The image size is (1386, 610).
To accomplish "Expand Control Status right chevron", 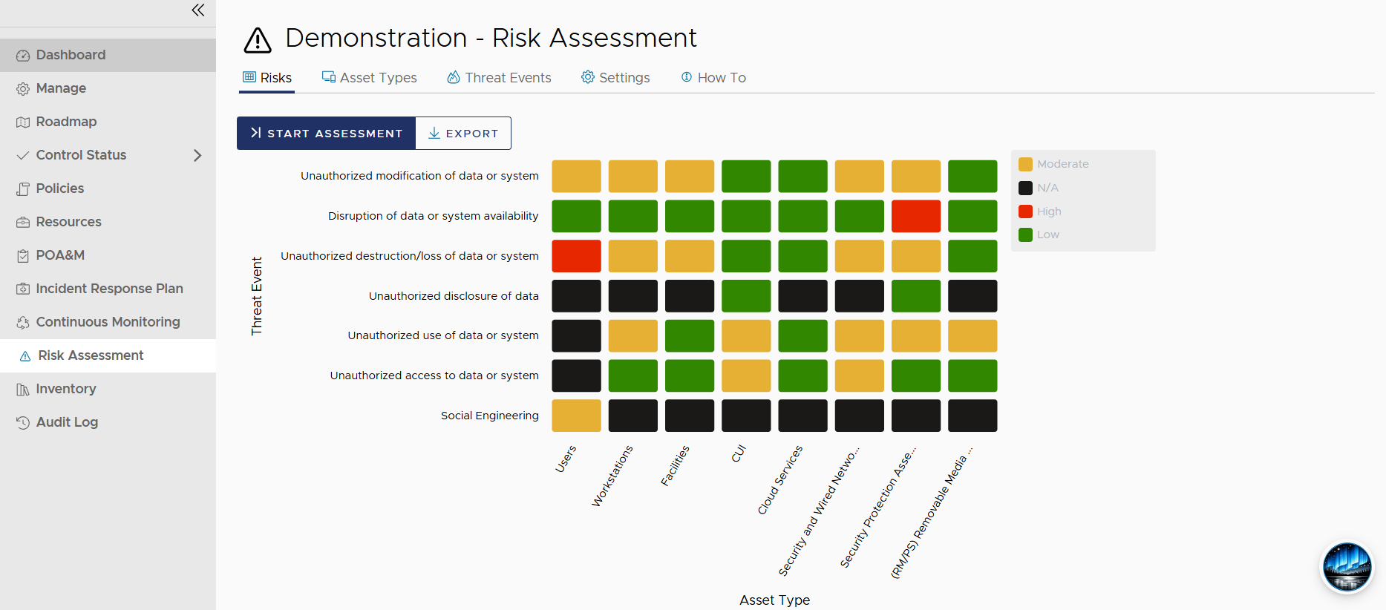I will coord(197,155).
